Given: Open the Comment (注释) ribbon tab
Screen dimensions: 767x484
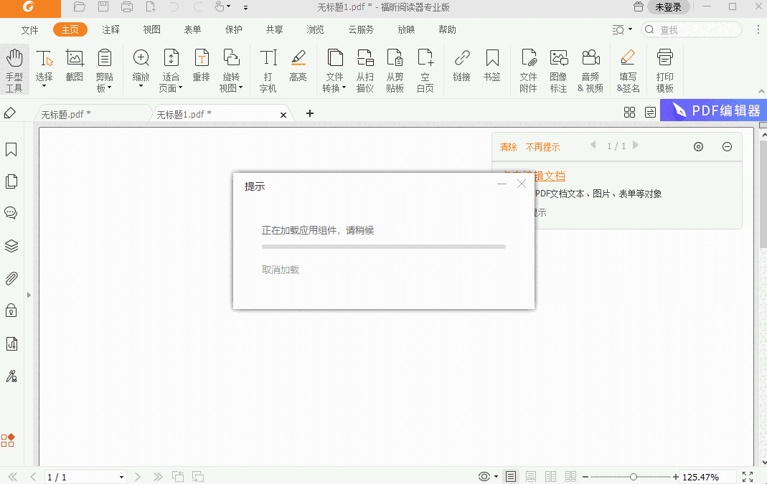Looking at the screenshot, I should [x=111, y=30].
